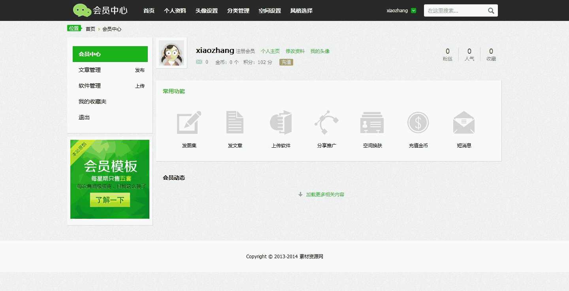The height and width of the screenshot is (291, 569).
Task: Click the search magnifier icon
Action: pyautogui.click(x=491, y=11)
